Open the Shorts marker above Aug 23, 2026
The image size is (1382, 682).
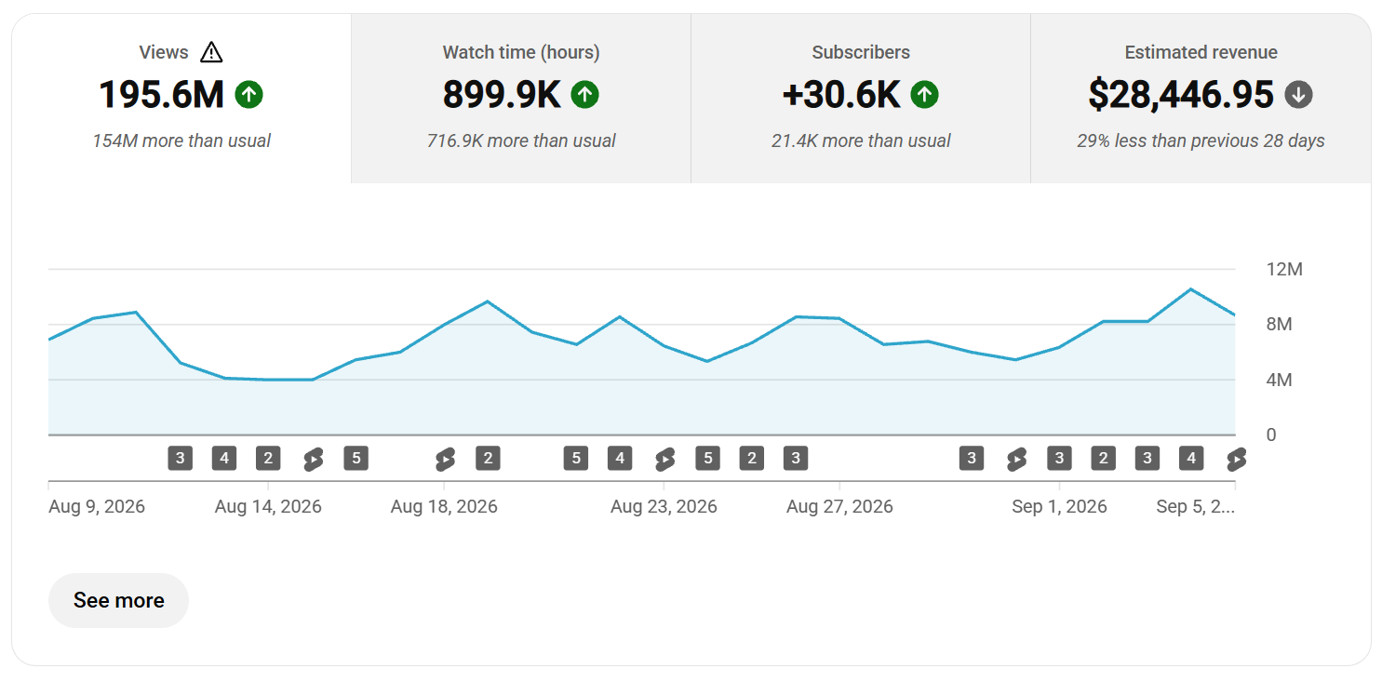[x=664, y=459]
